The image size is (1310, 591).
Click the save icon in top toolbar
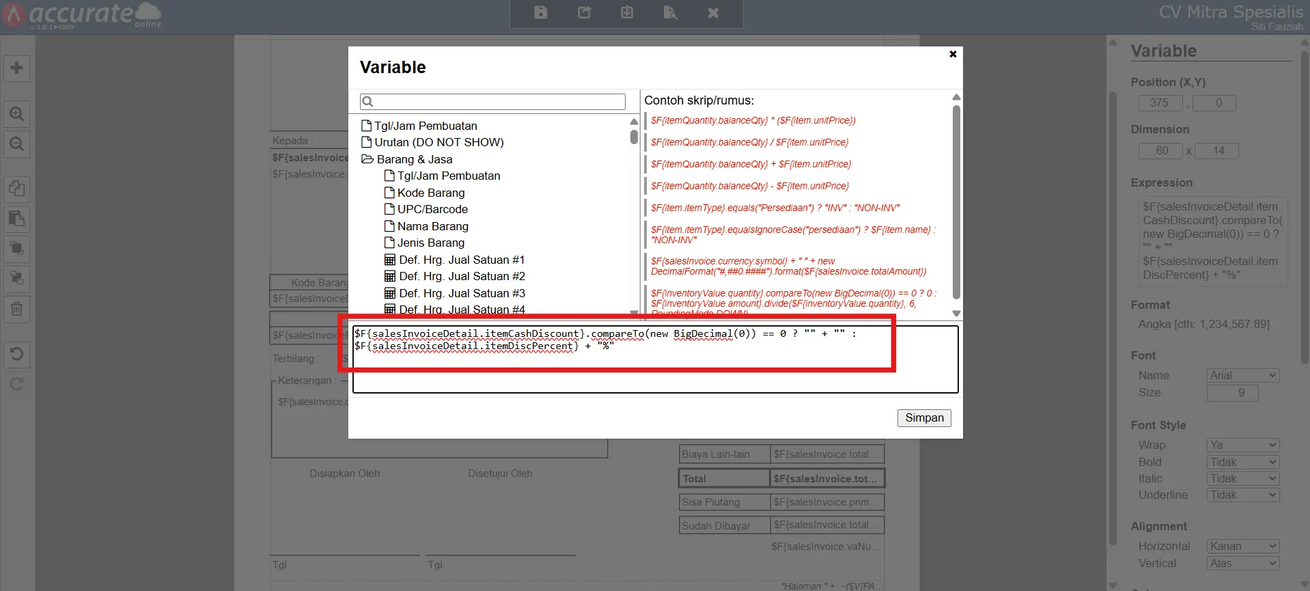(x=540, y=12)
